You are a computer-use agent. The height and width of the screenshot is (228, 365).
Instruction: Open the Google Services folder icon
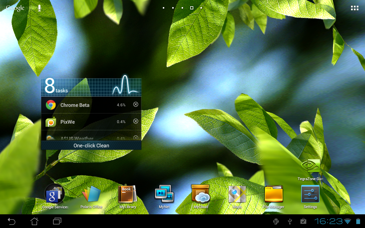[55, 194]
